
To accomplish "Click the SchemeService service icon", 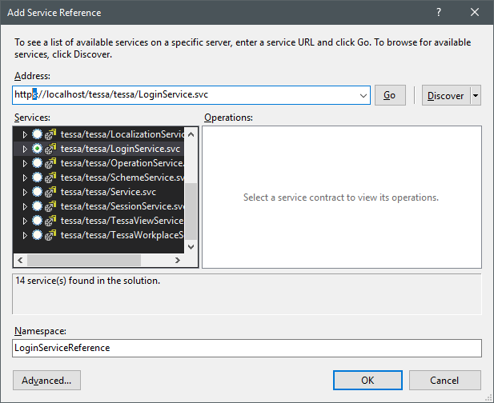I will tap(50, 178).
